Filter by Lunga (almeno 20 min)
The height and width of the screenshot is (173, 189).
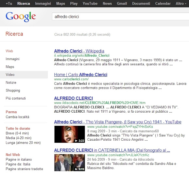(23, 143)
